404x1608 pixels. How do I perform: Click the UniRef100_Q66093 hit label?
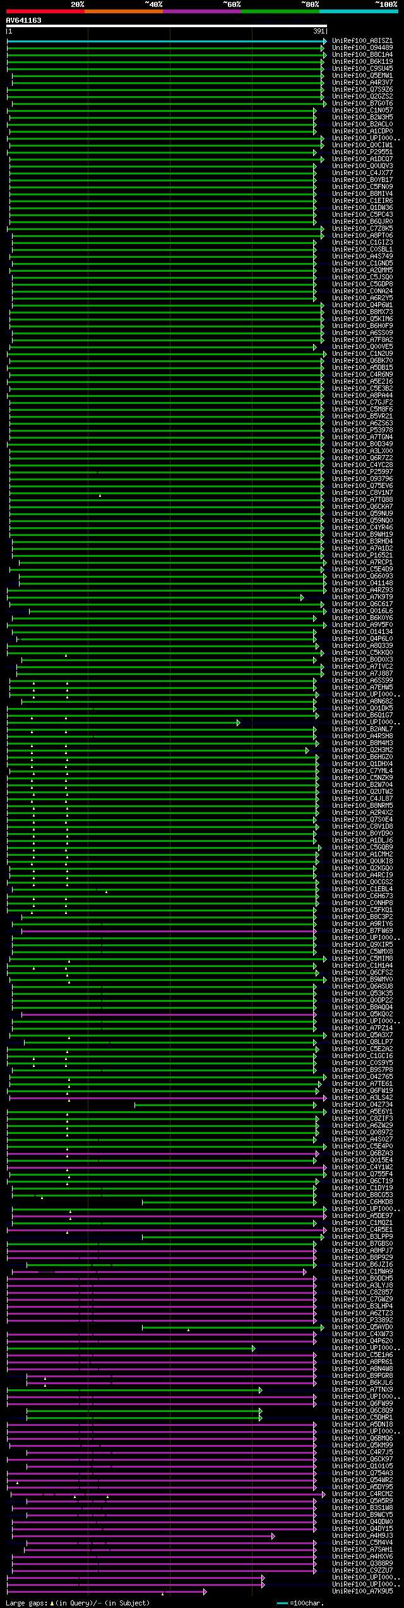click(362, 576)
